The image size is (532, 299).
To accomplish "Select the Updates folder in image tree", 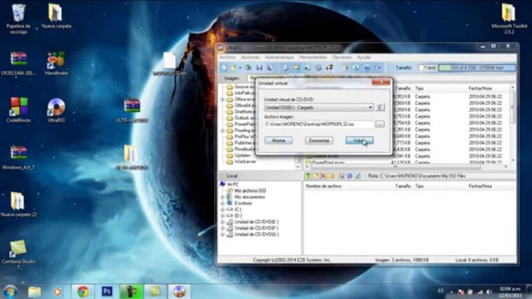I will 242,155.
